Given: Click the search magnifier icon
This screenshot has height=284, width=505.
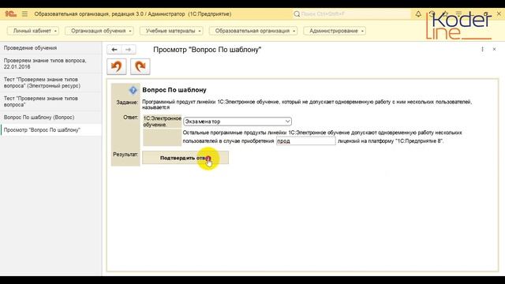Looking at the screenshot, I should (297, 14).
